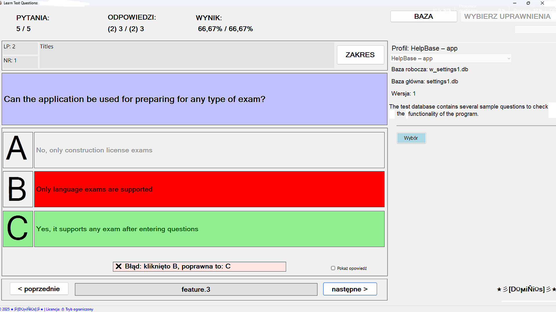
Task: Select answer icon A for construction license option
Action: [18, 150]
